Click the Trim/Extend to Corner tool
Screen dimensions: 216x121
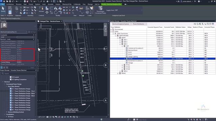(60, 12)
